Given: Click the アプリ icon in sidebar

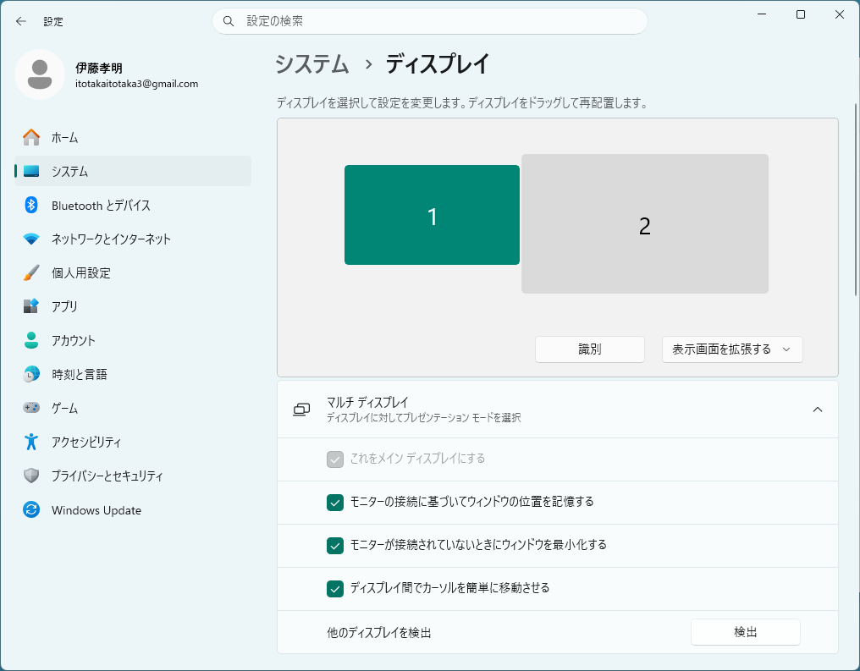Looking at the screenshot, I should (31, 306).
